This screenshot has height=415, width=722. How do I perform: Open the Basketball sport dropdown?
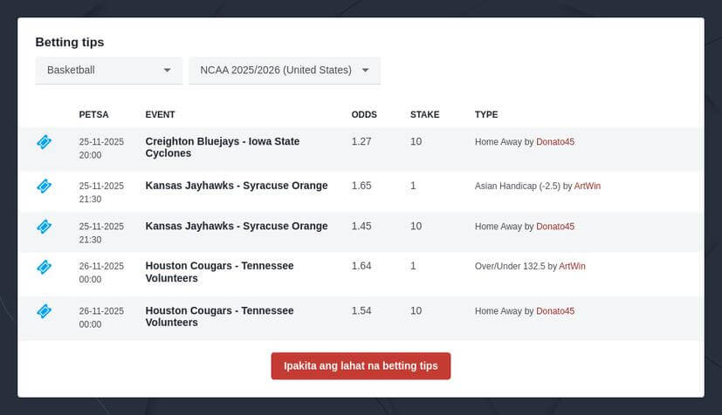click(x=108, y=71)
